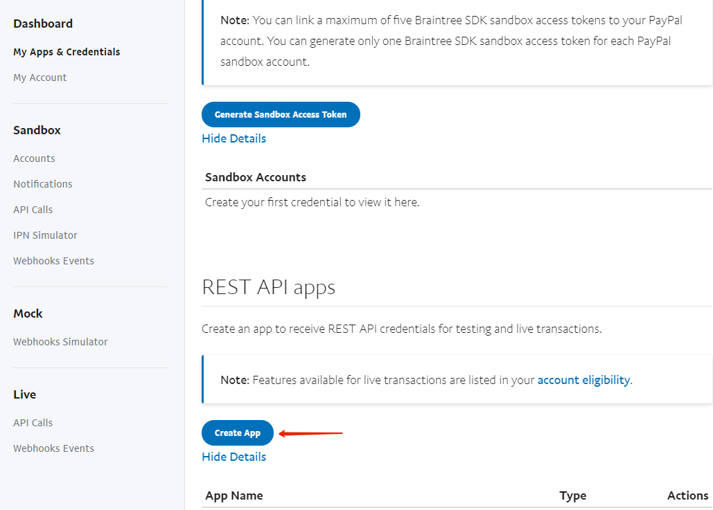The image size is (713, 510).
Task: Click Generate Sandbox Access Token button
Action: point(281,114)
